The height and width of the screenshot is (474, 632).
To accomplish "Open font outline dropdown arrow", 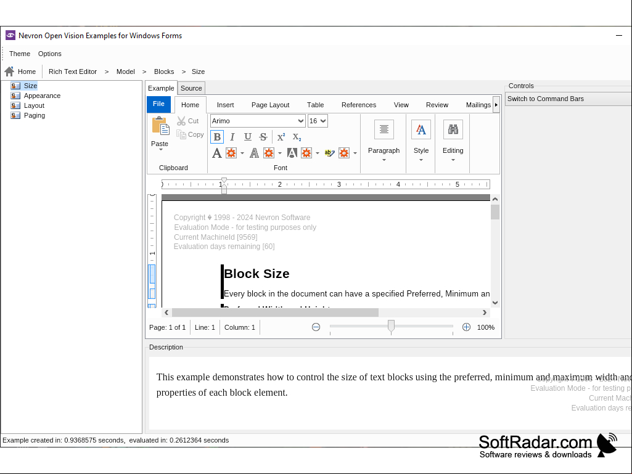I will tap(280, 153).
